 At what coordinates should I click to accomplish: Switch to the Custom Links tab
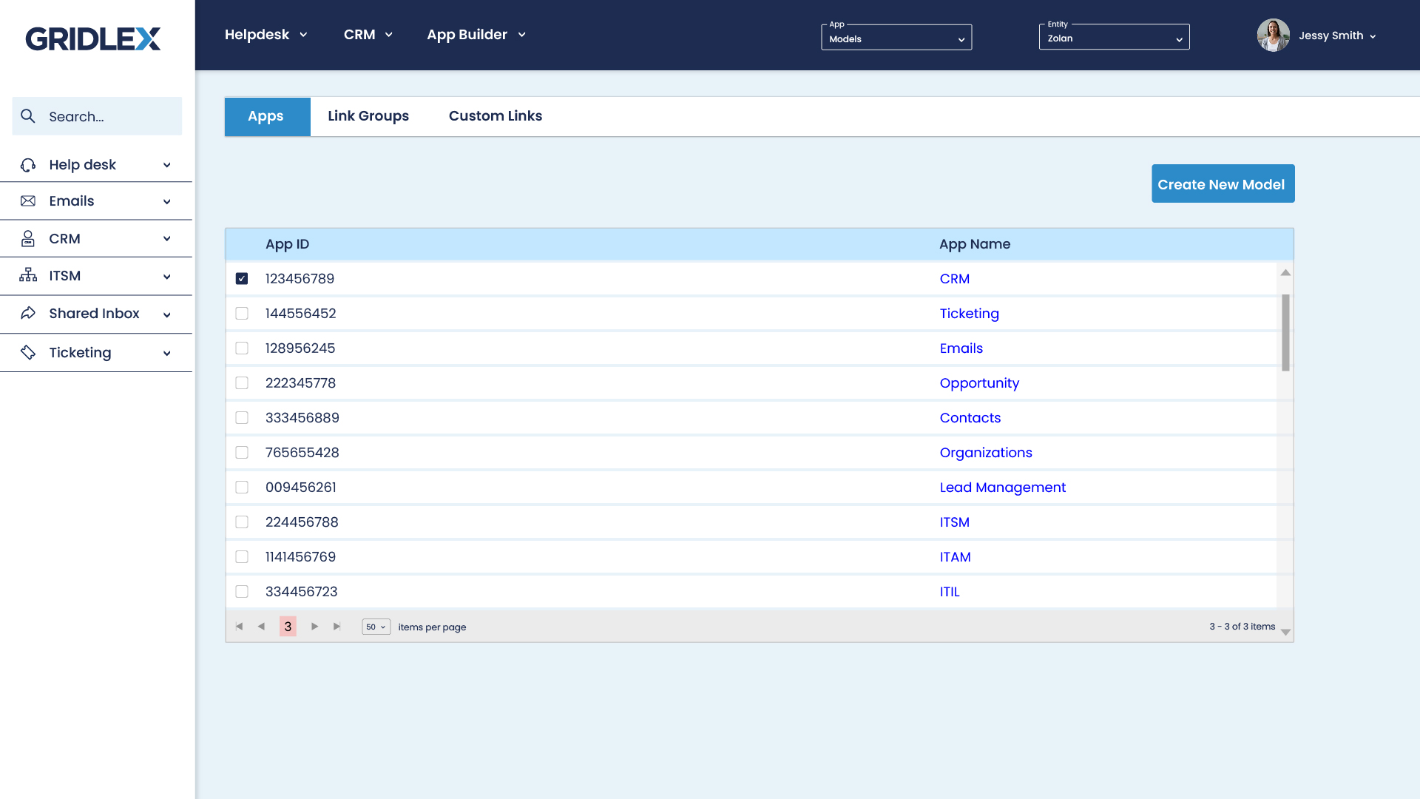(x=496, y=116)
